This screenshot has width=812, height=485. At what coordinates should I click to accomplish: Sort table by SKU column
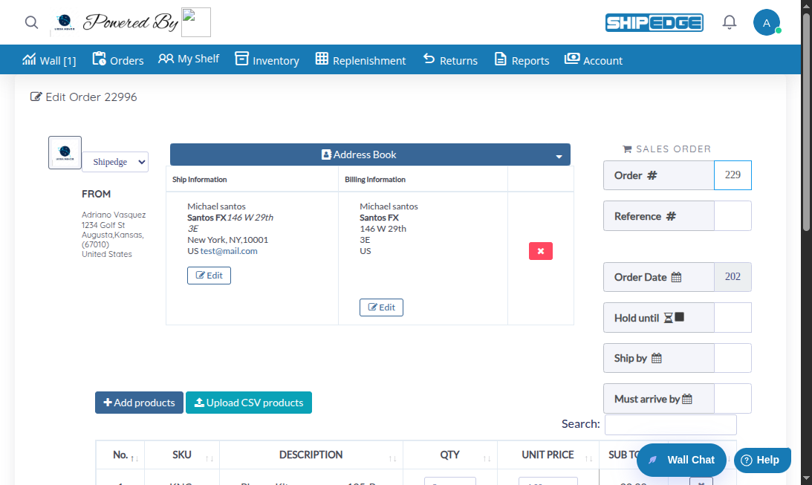pos(182,455)
